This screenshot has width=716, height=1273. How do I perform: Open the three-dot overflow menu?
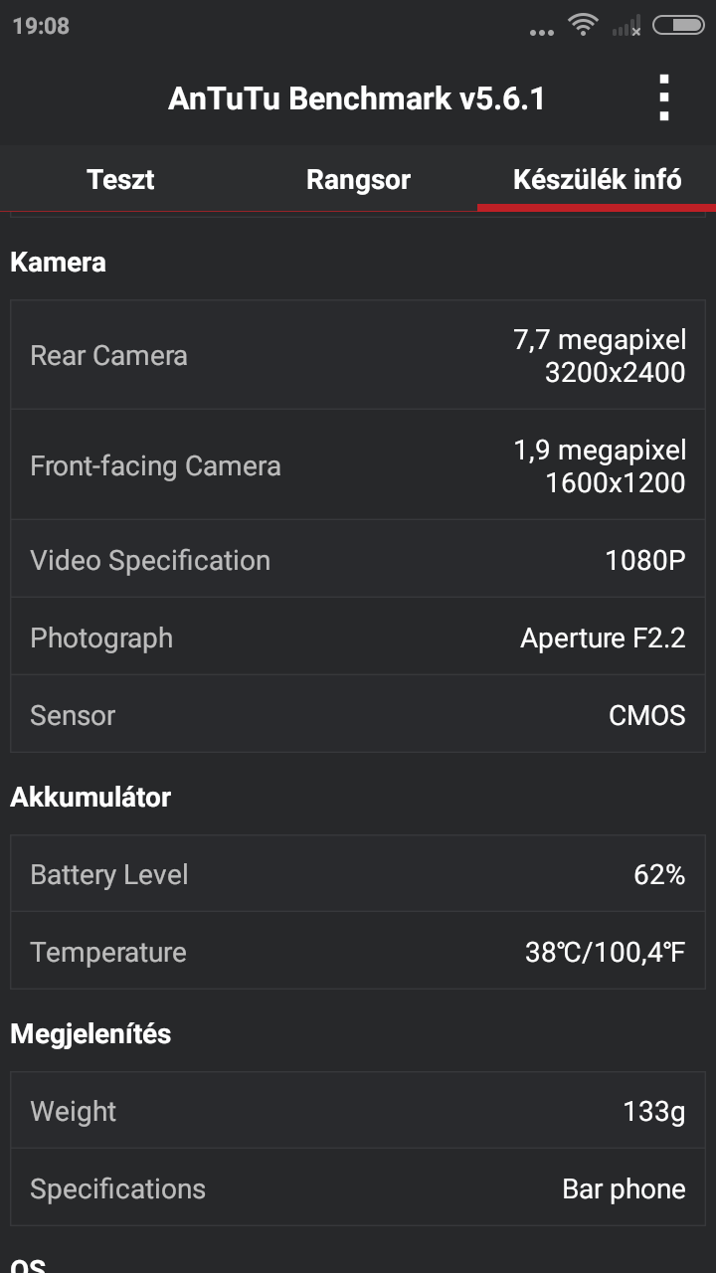pos(664,98)
